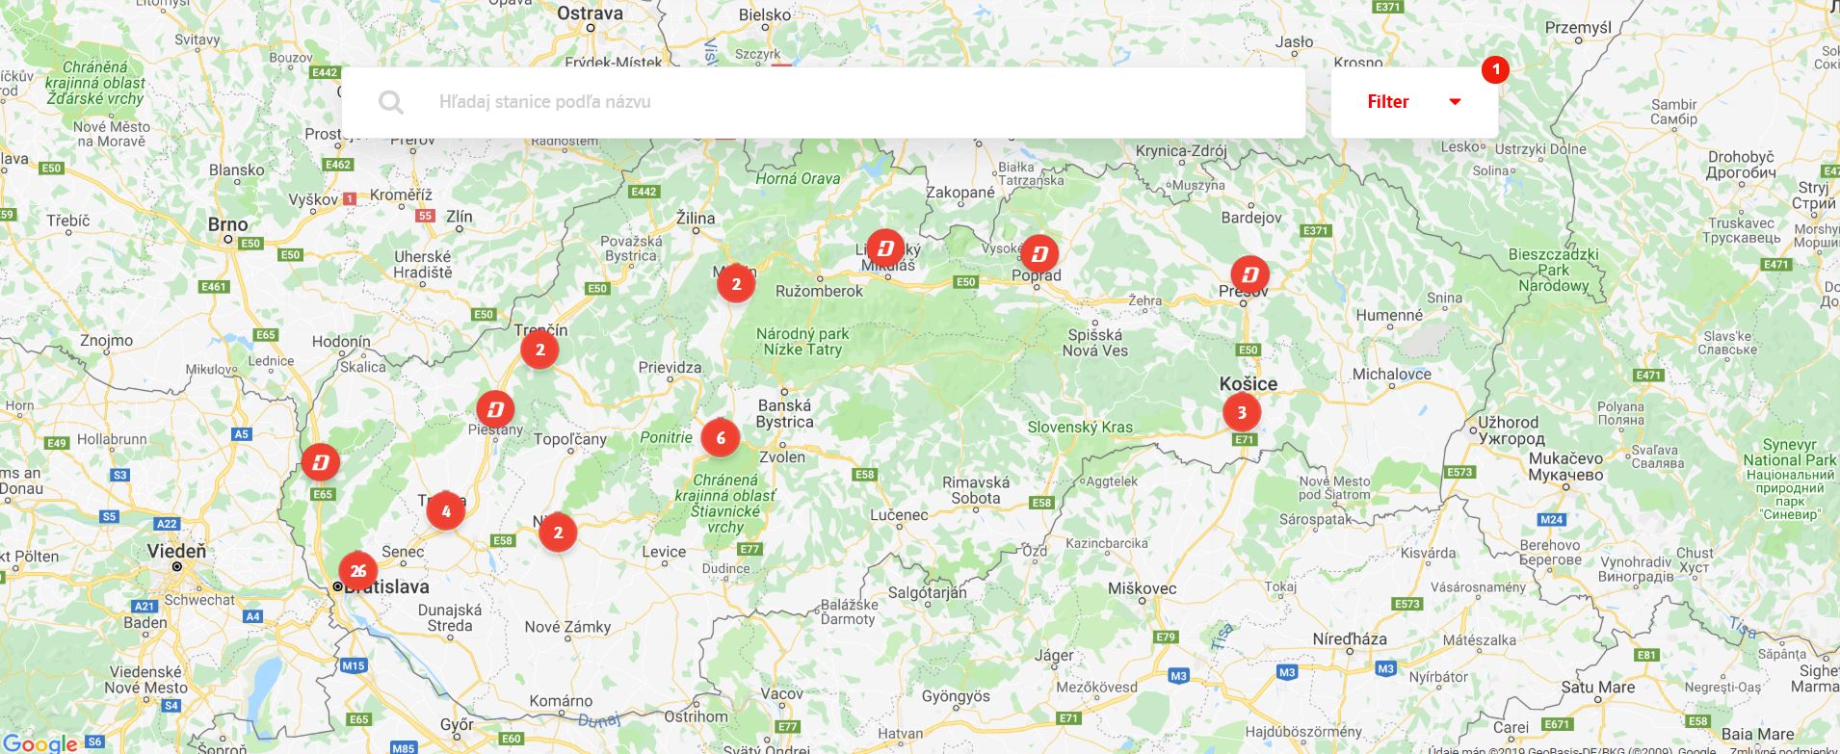Click the Horná Orava label

point(798,178)
